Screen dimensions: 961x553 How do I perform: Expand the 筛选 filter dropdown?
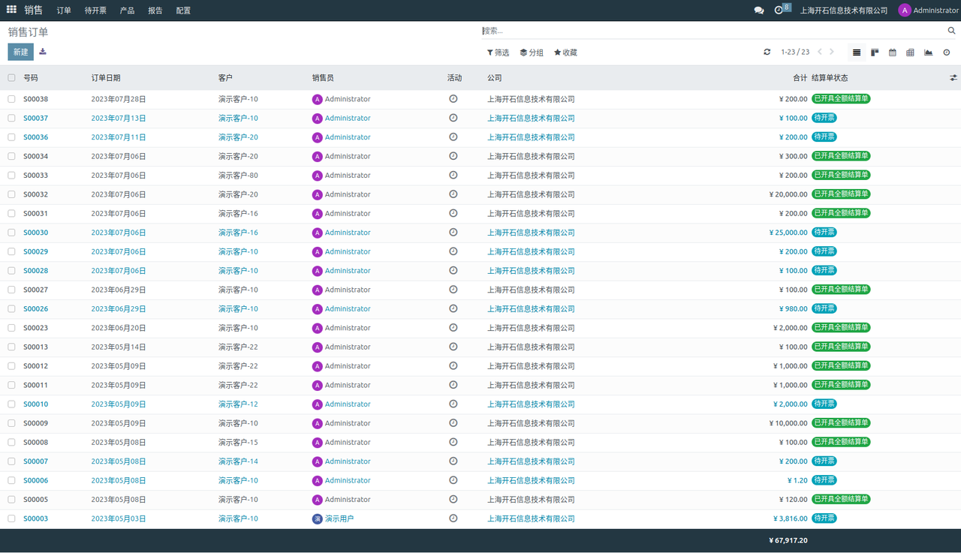click(498, 53)
